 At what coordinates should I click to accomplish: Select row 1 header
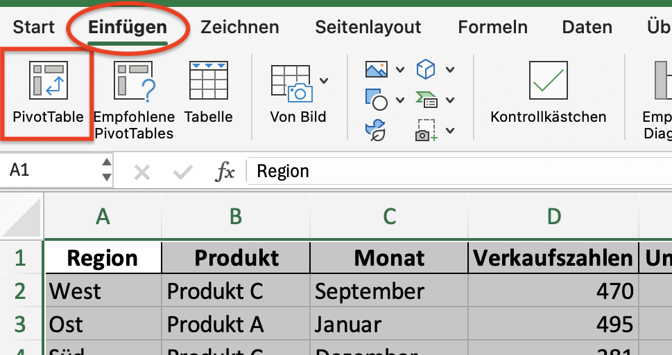pyautogui.click(x=21, y=258)
